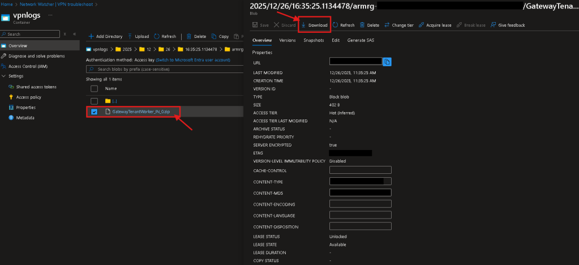Image resolution: width=579 pixels, height=265 pixels.
Task: Open Shared access tokens settings
Action: (x=36, y=87)
